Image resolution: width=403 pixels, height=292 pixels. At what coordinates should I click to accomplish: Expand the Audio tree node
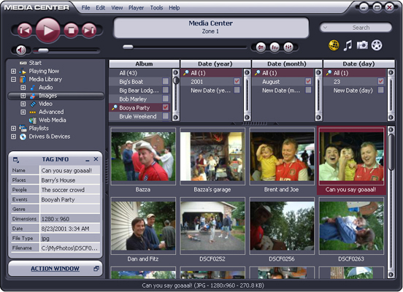coord(23,88)
